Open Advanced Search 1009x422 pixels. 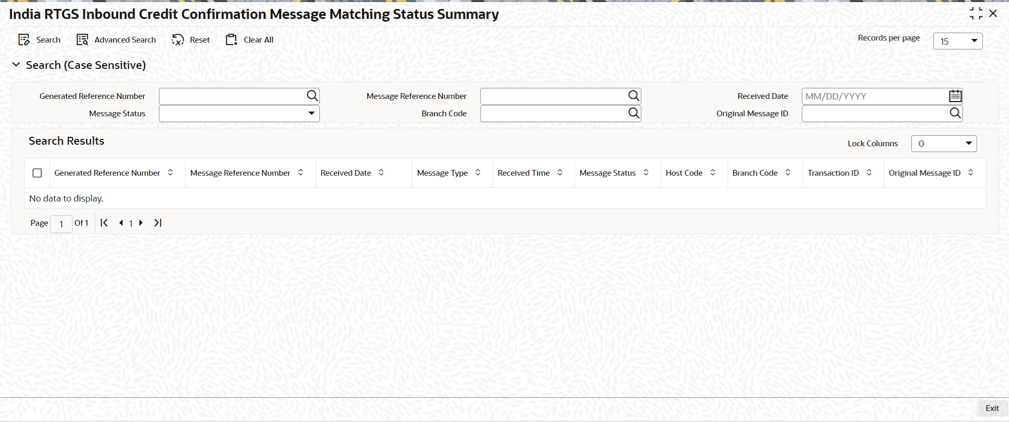pos(83,40)
